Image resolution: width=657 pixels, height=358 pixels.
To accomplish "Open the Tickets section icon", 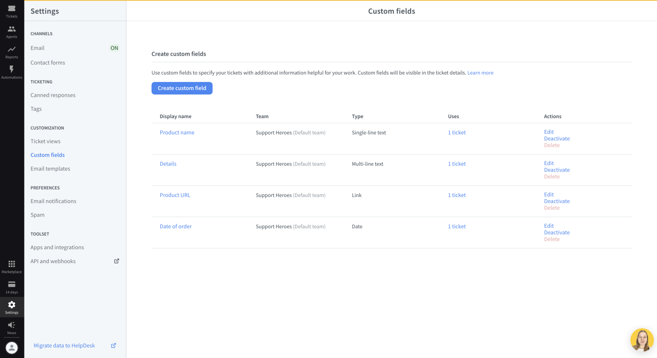I will tap(12, 9).
